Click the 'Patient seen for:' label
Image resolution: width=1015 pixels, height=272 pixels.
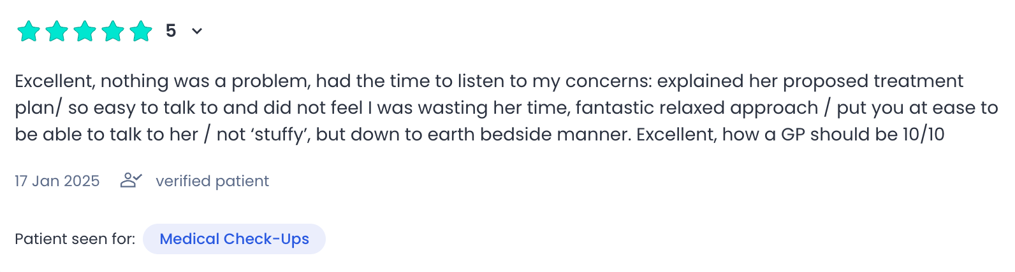tap(75, 239)
